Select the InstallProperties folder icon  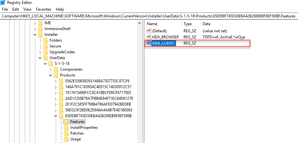[x=66, y=128]
